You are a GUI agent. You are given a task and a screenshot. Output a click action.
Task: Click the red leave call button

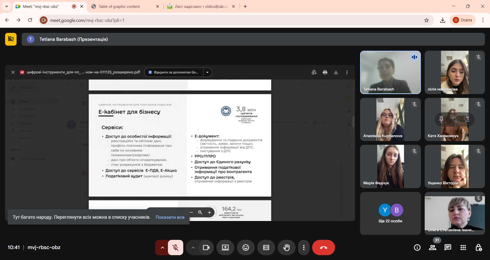pos(323,248)
